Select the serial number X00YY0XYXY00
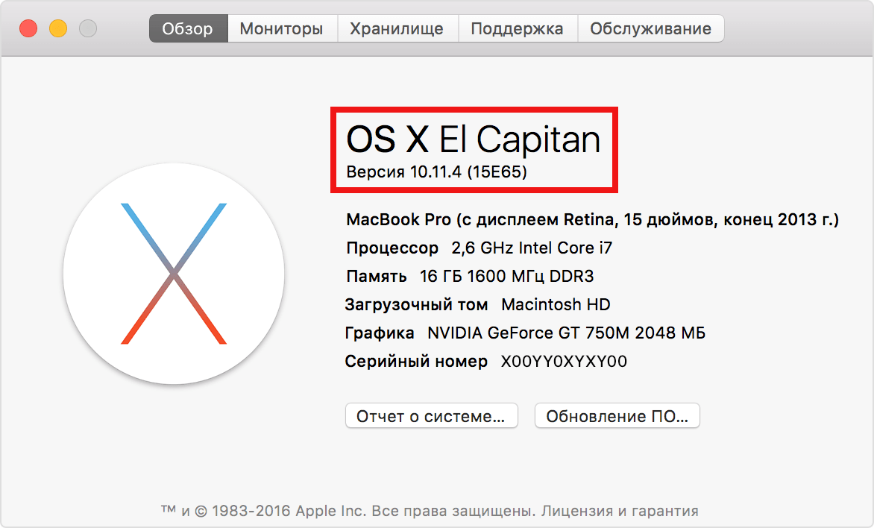The image size is (874, 528). tap(564, 362)
